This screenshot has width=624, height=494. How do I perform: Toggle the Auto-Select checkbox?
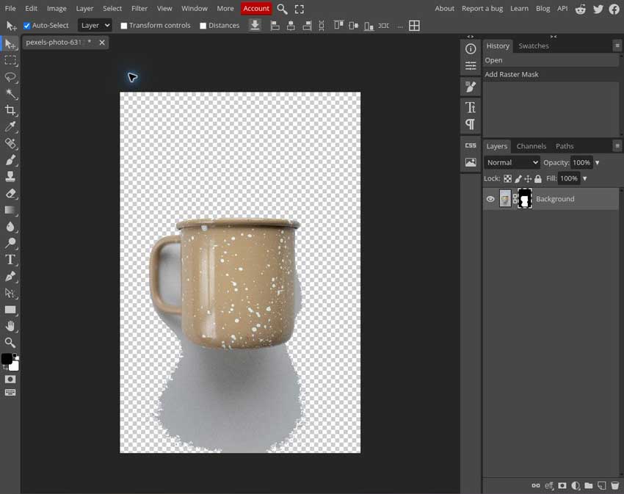26,26
